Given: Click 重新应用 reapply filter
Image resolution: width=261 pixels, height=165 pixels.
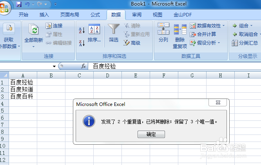Looking at the screenshot, I should pyautogui.click(x=137, y=34).
